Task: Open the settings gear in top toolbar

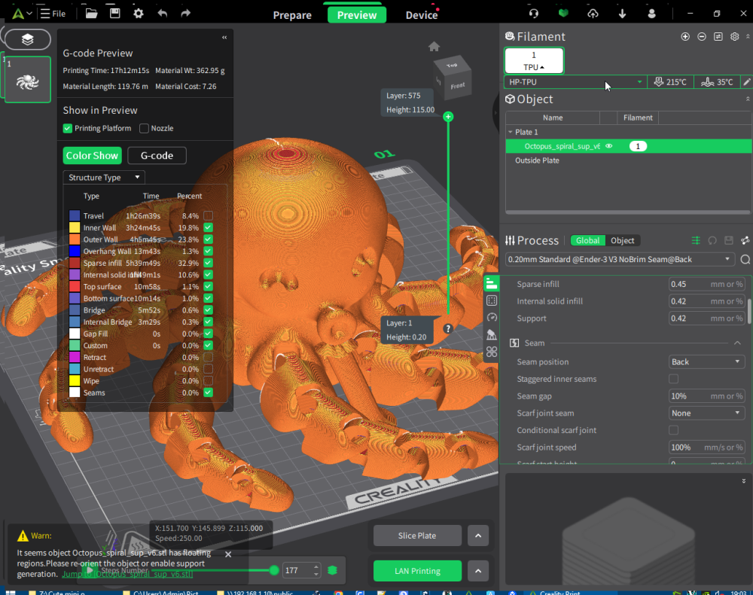Action: tap(139, 14)
